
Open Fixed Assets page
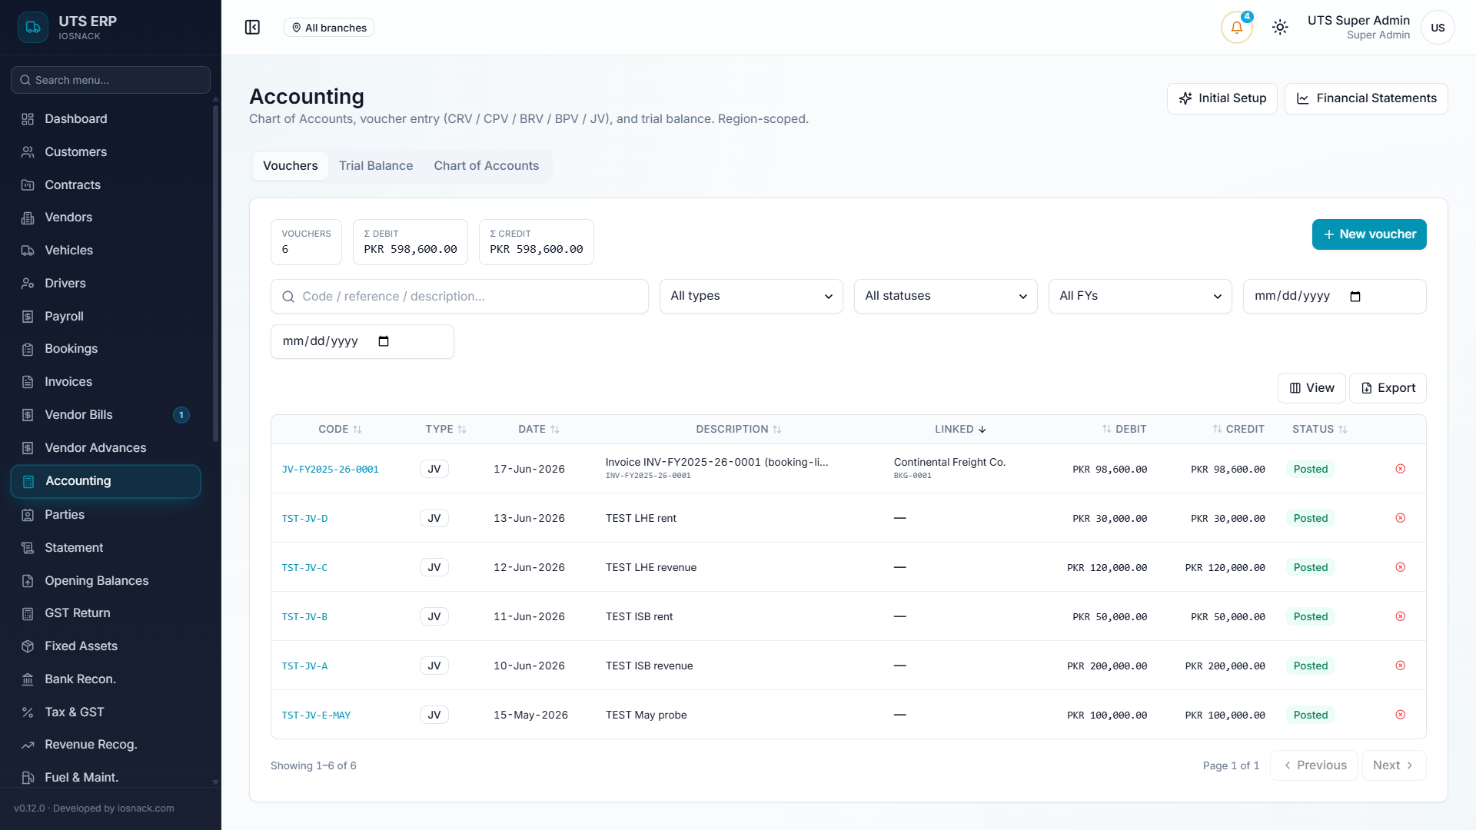point(106,646)
